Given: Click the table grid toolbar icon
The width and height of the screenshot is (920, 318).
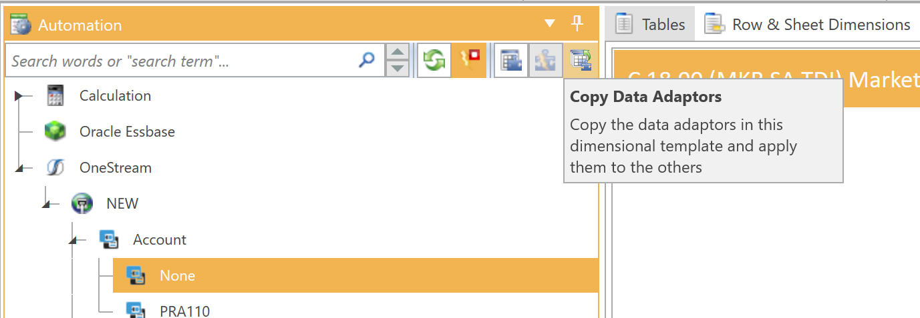Looking at the screenshot, I should (511, 61).
